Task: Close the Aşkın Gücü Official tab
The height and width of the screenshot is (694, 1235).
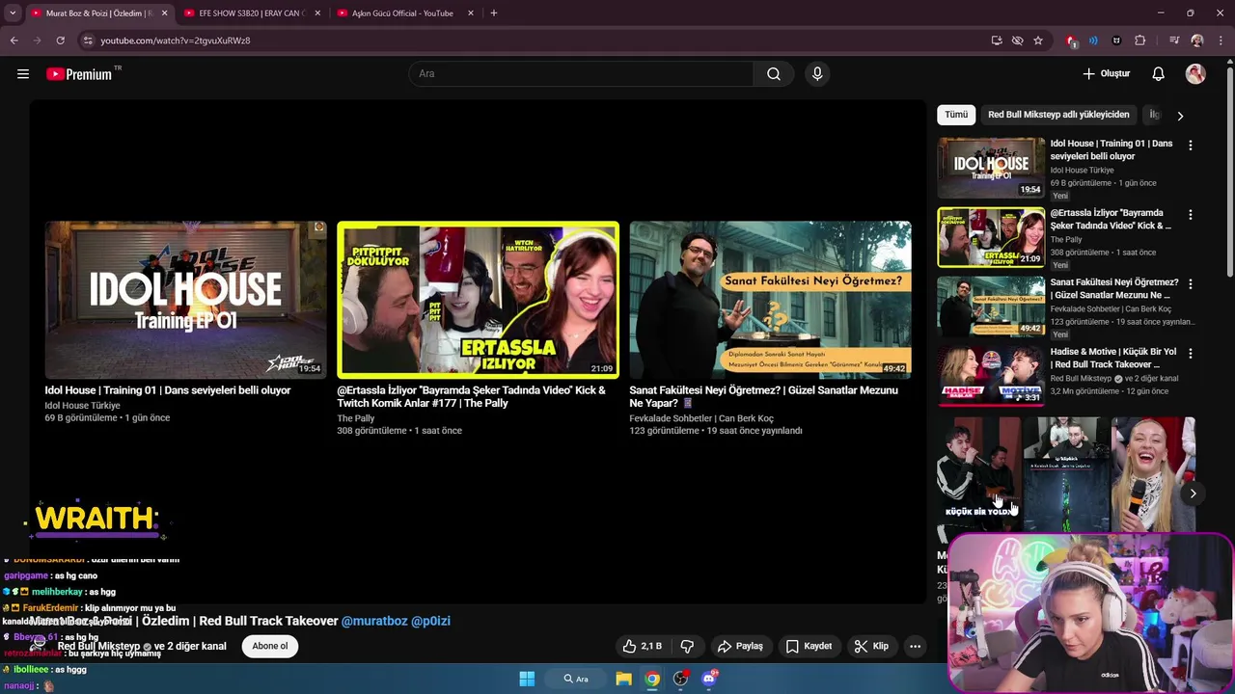Action: click(471, 13)
